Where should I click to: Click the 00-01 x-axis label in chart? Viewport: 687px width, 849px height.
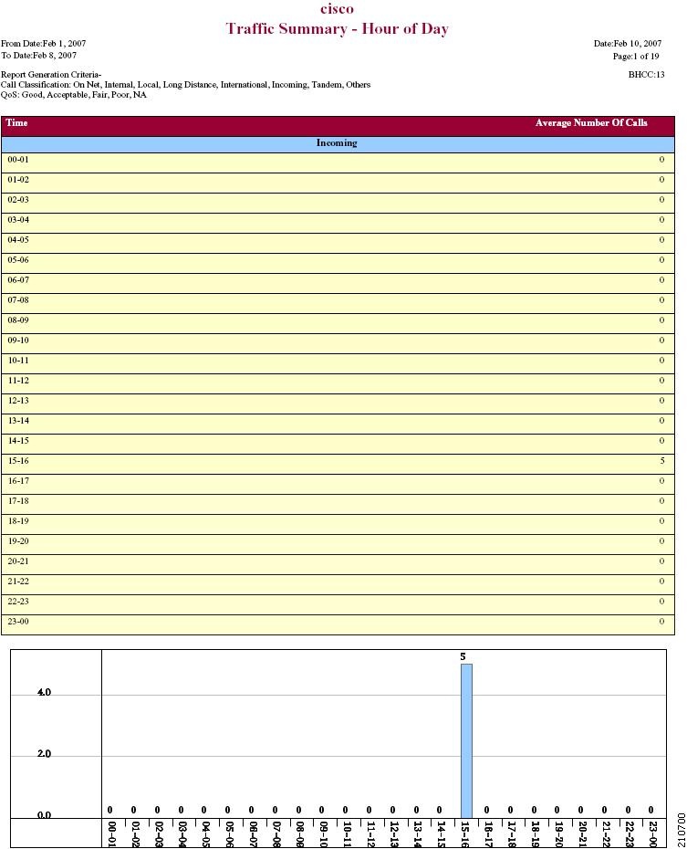pyautogui.click(x=111, y=833)
